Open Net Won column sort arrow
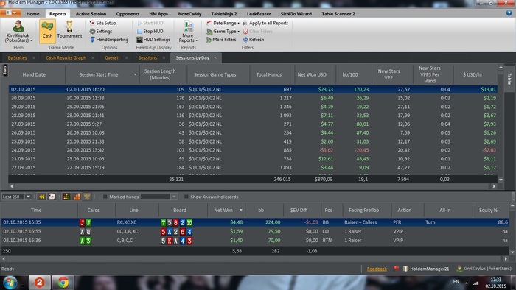Viewport: 516px width, 290px height. pyautogui.click(x=241, y=211)
